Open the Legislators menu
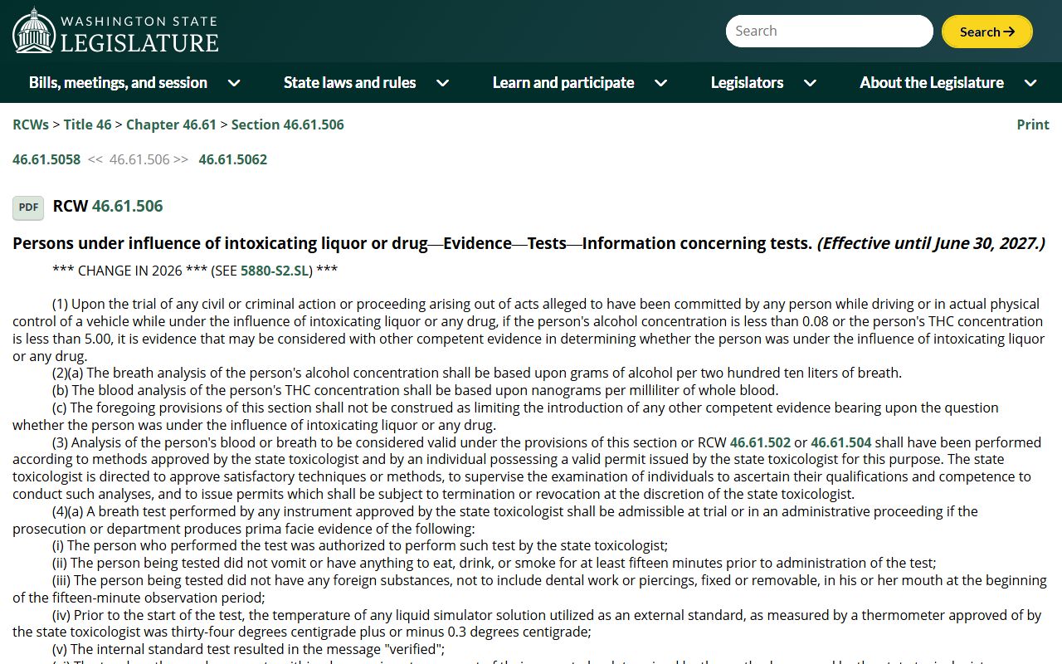The image size is (1062, 664). point(747,82)
